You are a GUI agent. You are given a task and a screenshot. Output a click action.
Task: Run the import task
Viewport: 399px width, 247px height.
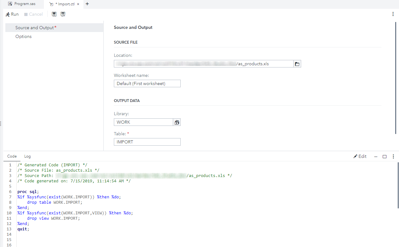[x=12, y=14]
